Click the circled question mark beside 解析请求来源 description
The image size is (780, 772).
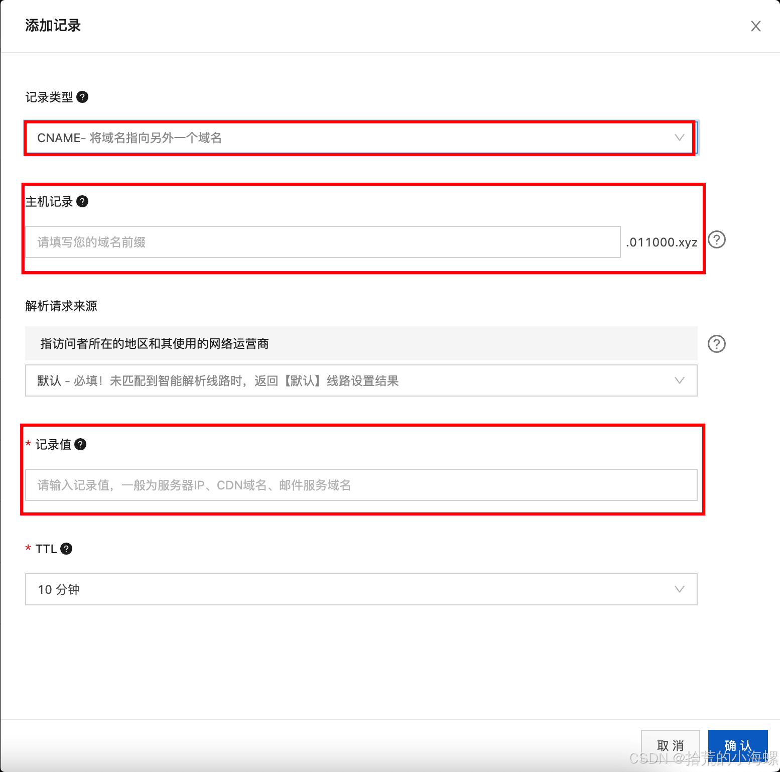717,344
